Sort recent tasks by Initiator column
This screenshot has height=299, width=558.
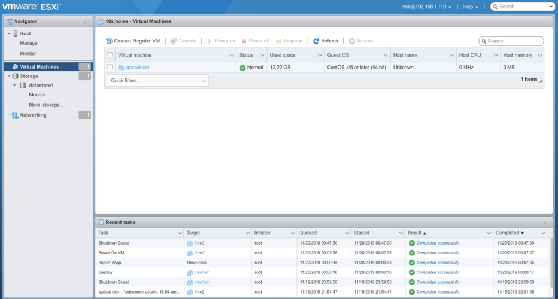point(262,233)
